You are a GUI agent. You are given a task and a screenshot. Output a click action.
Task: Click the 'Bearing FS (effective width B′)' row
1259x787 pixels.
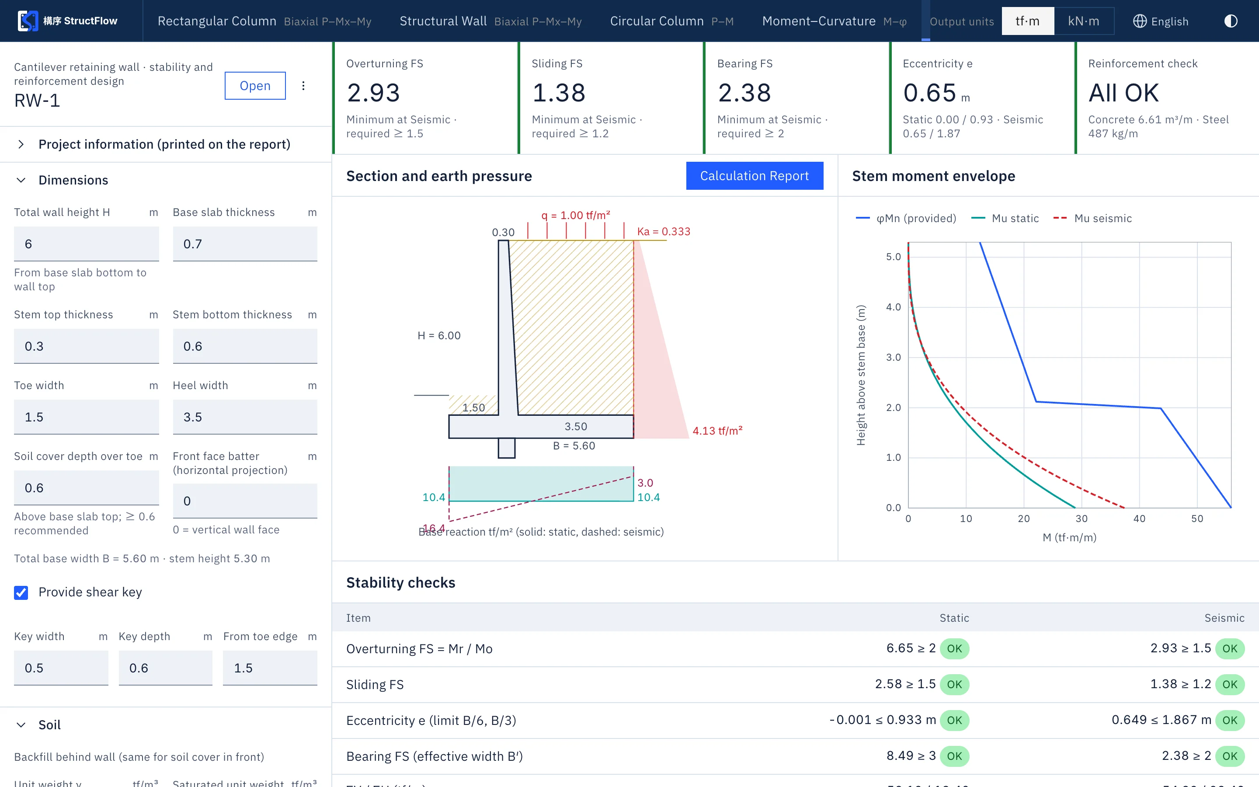(796, 756)
